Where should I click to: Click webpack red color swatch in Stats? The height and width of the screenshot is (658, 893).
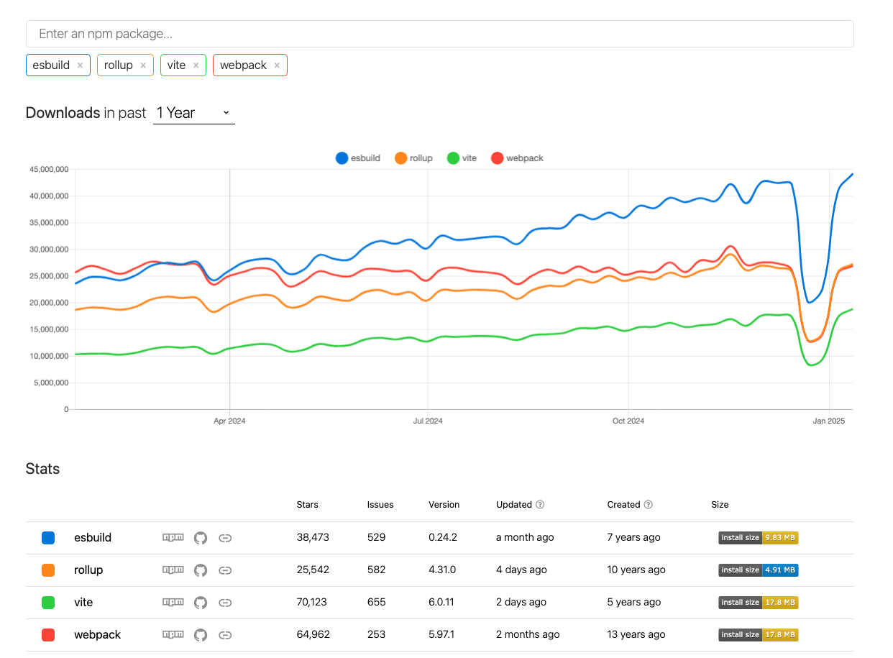click(48, 634)
